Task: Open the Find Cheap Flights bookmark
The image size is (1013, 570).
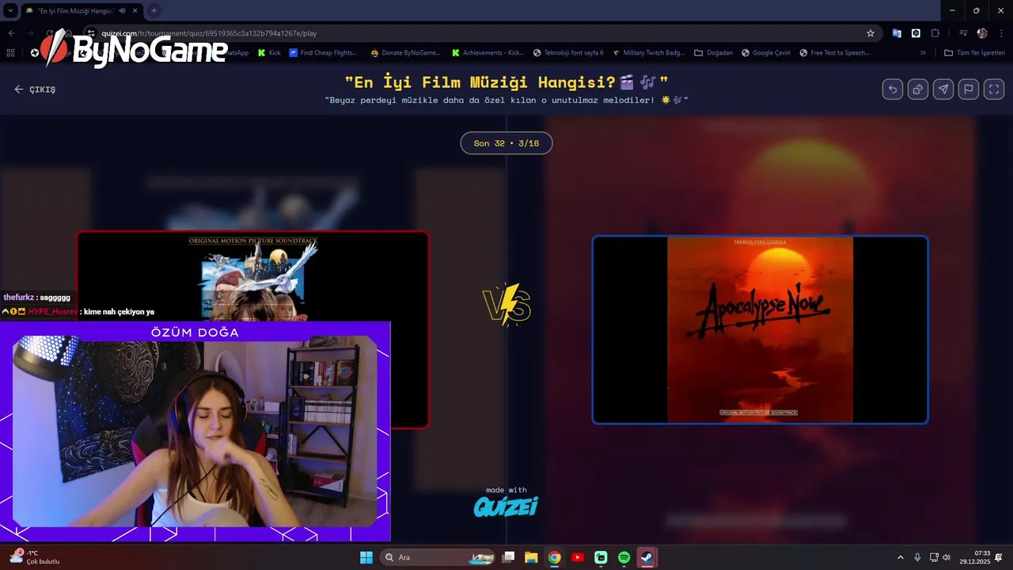Action: (x=323, y=53)
